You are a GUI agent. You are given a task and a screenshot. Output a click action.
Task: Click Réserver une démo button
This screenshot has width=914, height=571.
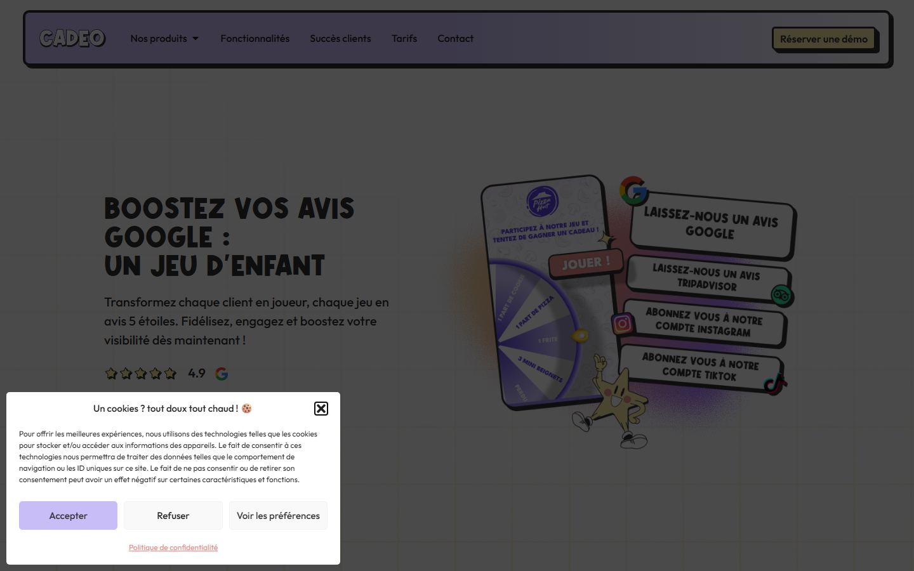pyautogui.click(x=823, y=39)
